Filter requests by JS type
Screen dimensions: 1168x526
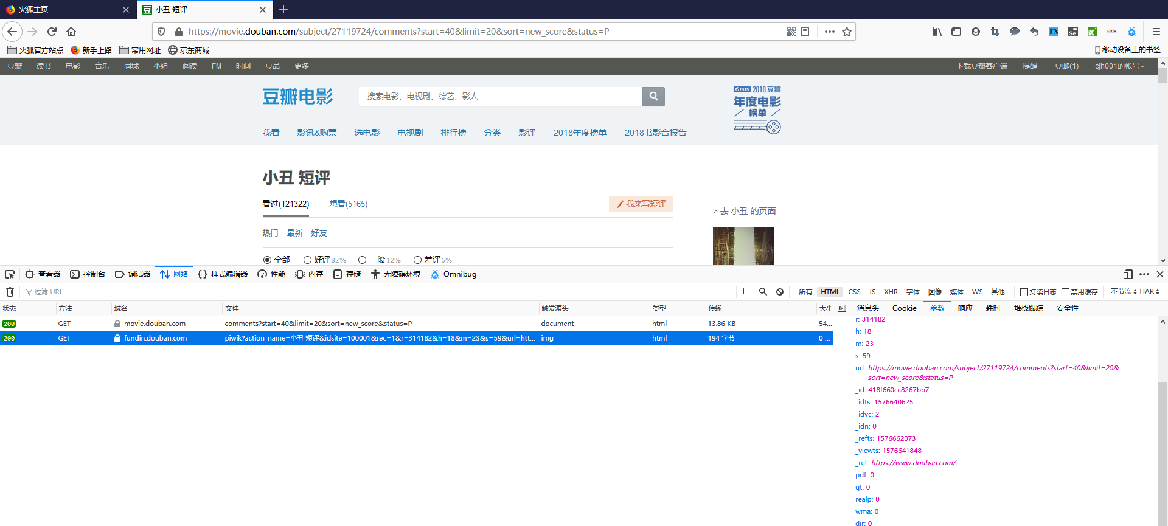[x=872, y=292]
